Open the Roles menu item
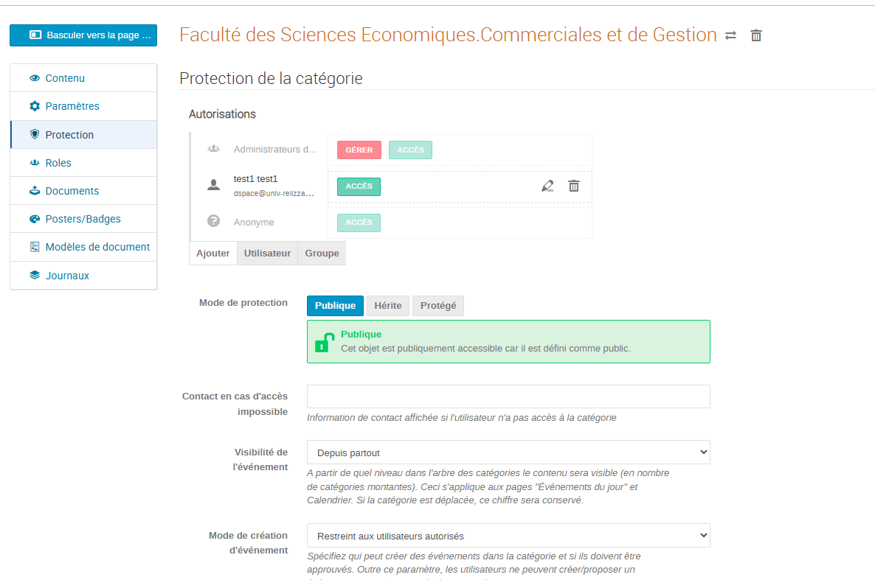875x580 pixels. (x=58, y=163)
